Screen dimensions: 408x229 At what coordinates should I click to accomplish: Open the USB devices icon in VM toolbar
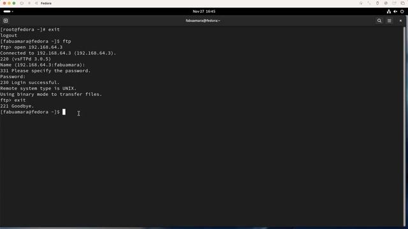(377, 3)
